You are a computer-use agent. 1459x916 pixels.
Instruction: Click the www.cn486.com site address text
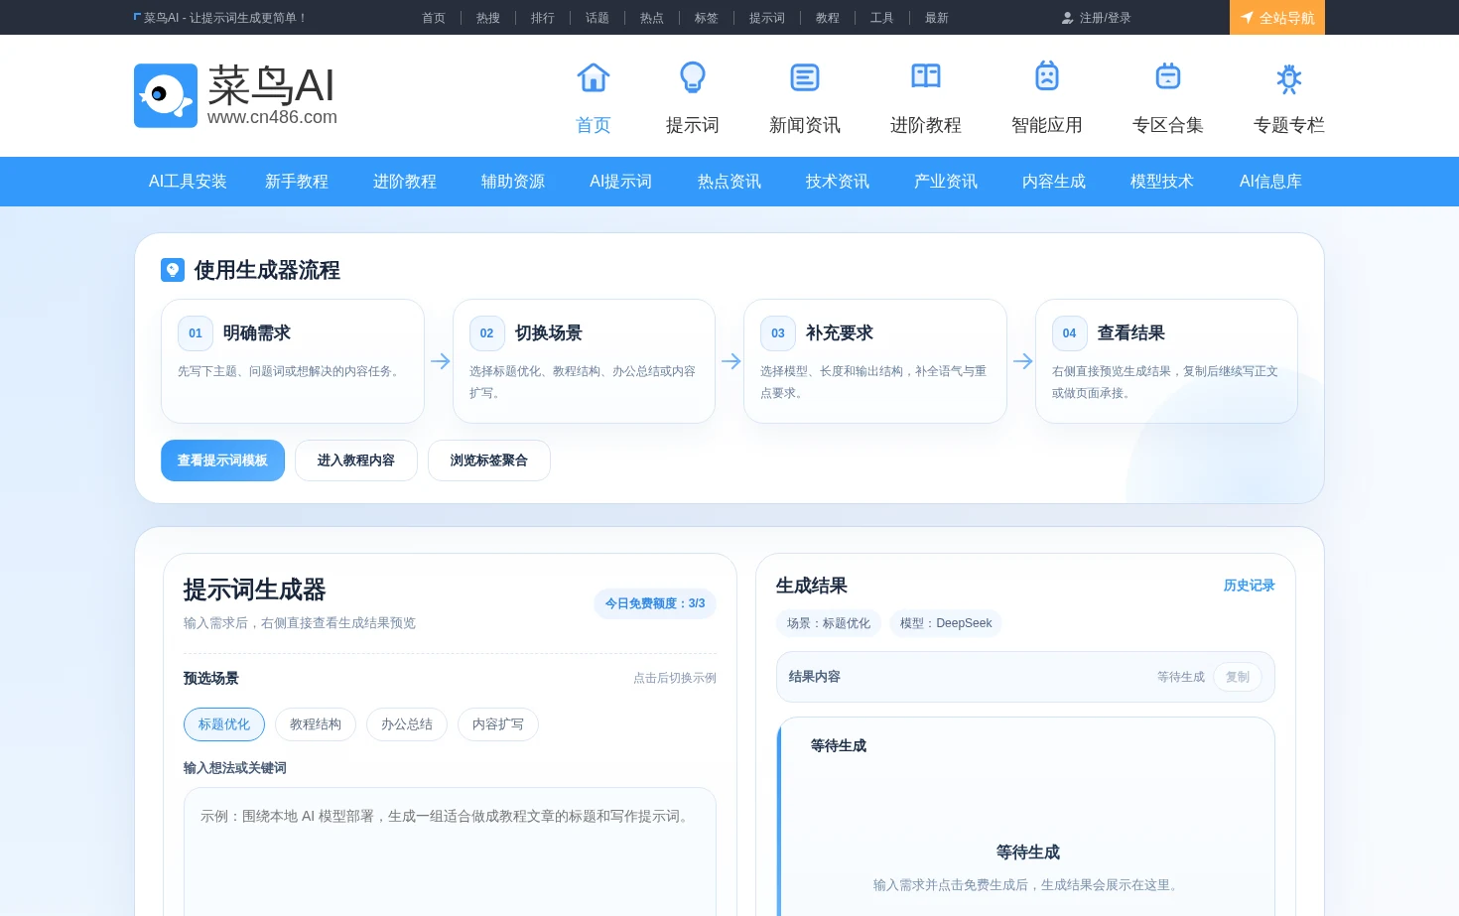click(272, 117)
